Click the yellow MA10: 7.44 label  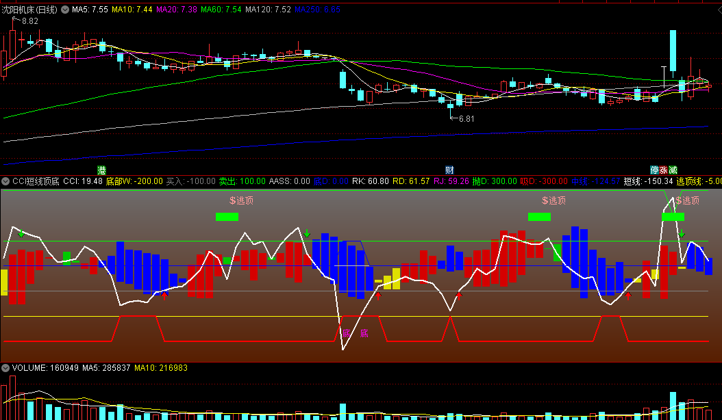tap(132, 10)
